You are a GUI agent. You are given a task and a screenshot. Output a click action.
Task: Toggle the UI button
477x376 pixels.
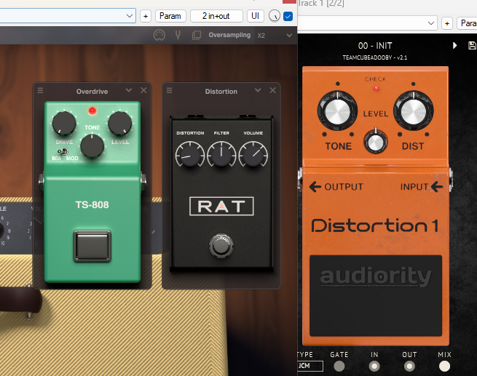tap(255, 16)
